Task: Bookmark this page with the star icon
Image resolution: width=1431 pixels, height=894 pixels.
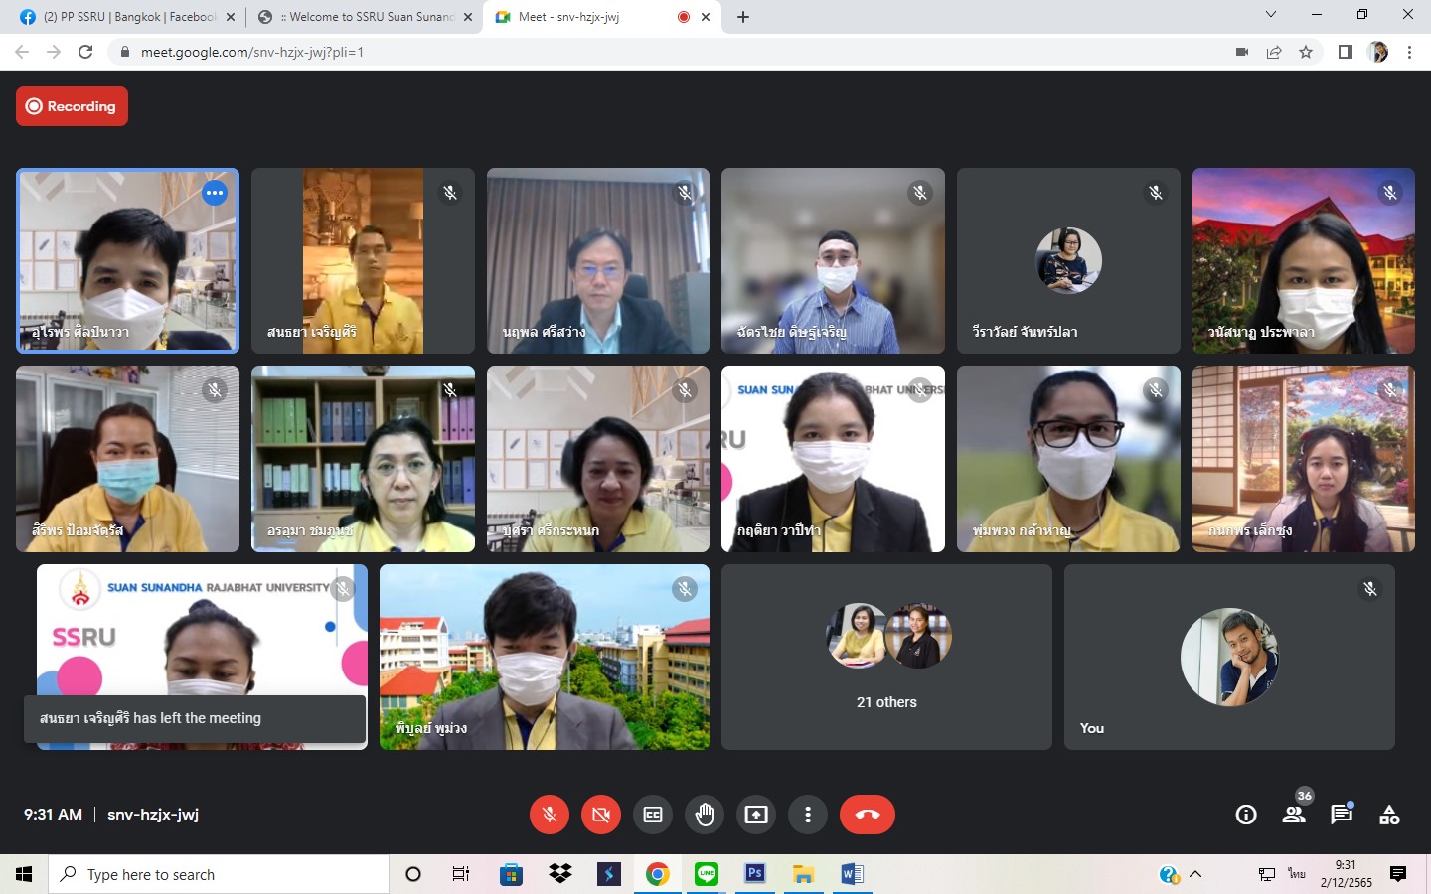Action: coord(1306,52)
